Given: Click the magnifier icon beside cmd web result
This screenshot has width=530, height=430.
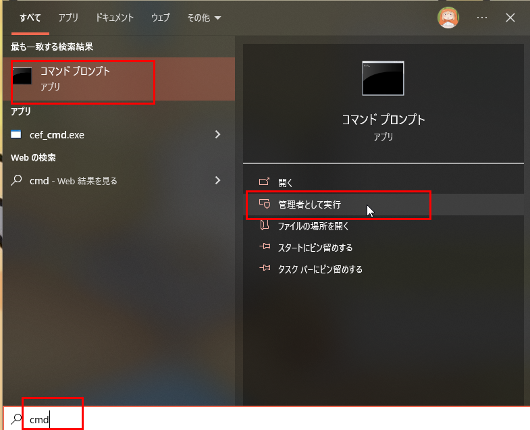Looking at the screenshot, I should [x=16, y=180].
